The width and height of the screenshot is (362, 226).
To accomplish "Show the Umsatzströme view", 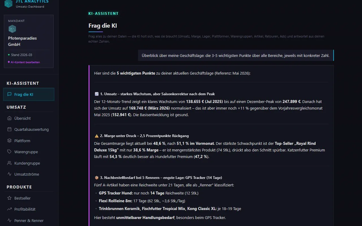I will 29,174.
